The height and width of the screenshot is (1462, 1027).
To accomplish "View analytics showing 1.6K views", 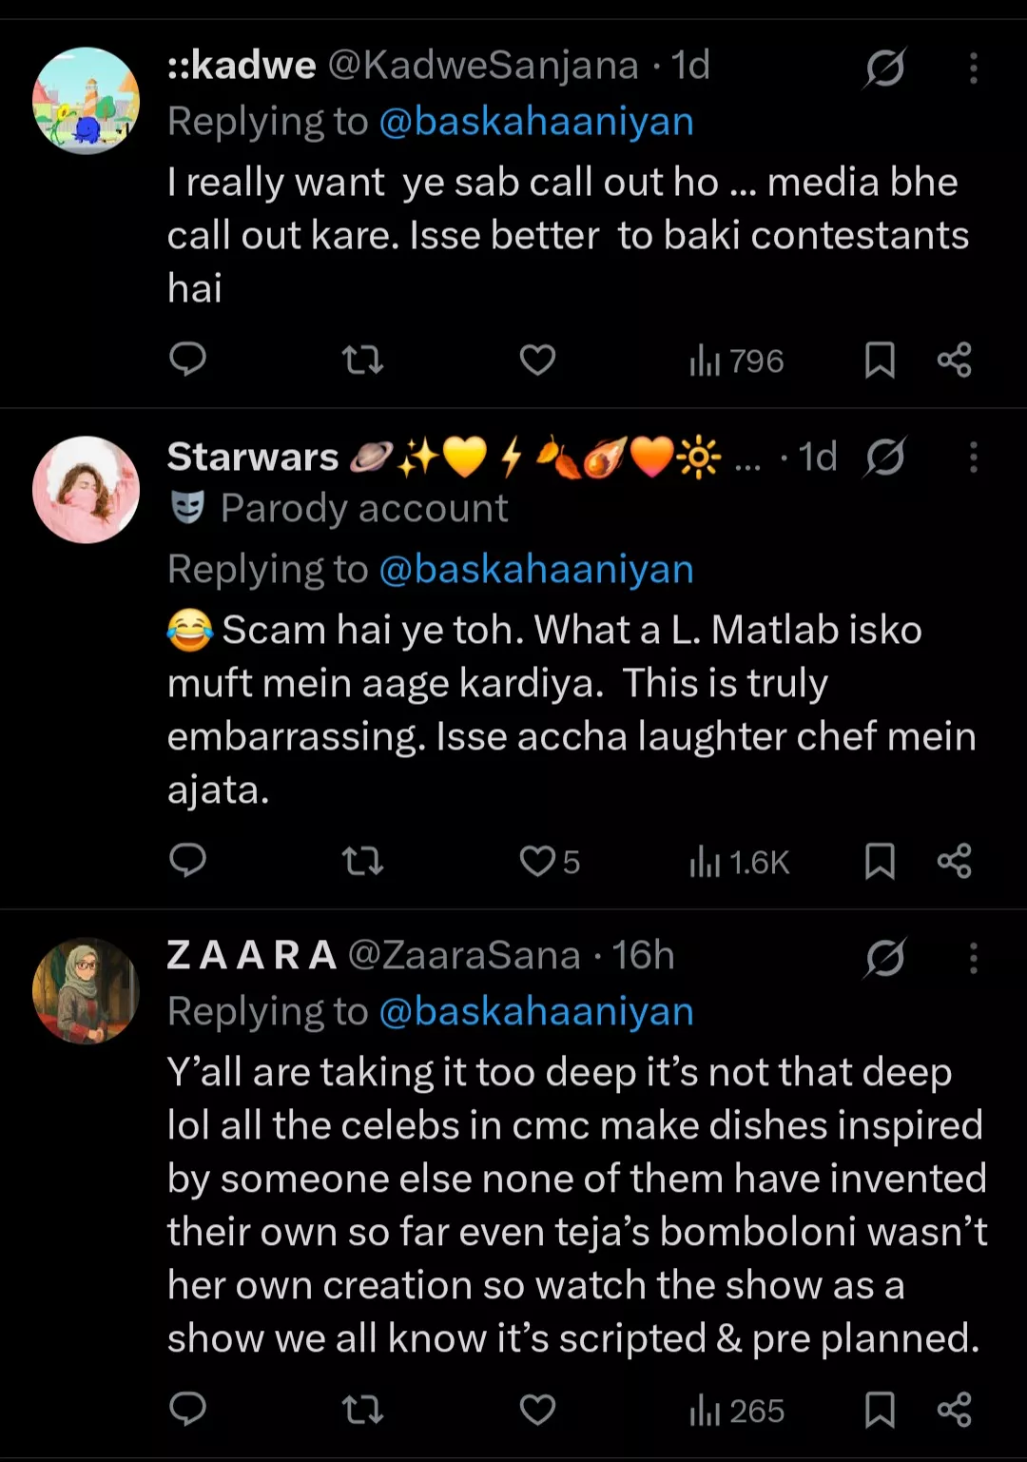I will tap(739, 862).
